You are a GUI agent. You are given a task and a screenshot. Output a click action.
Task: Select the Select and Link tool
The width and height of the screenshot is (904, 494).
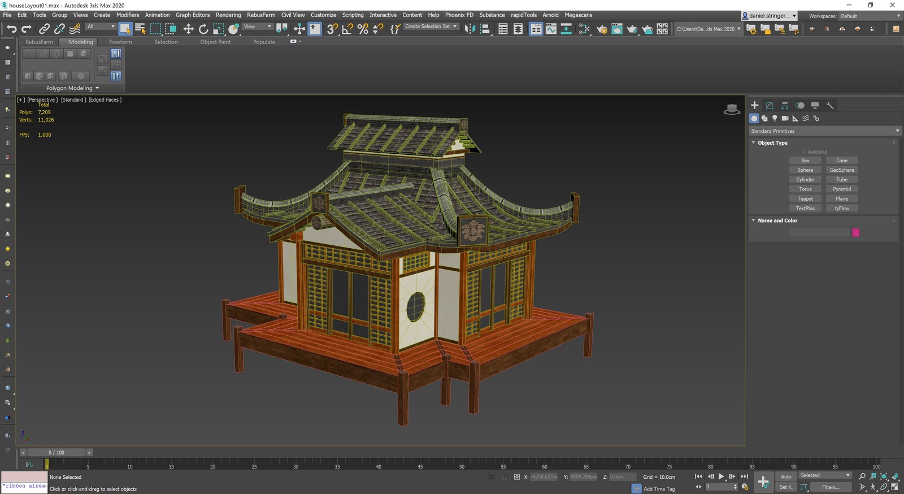(44, 29)
